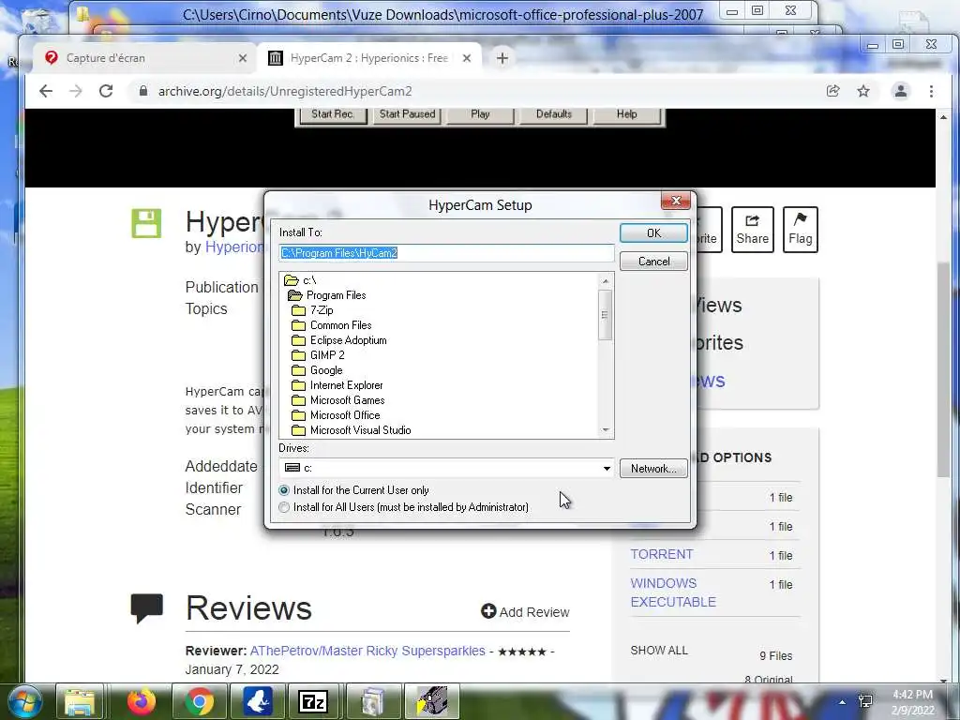Image resolution: width=960 pixels, height=720 pixels.
Task: Open Windows Explorer from the taskbar
Action: (81, 701)
